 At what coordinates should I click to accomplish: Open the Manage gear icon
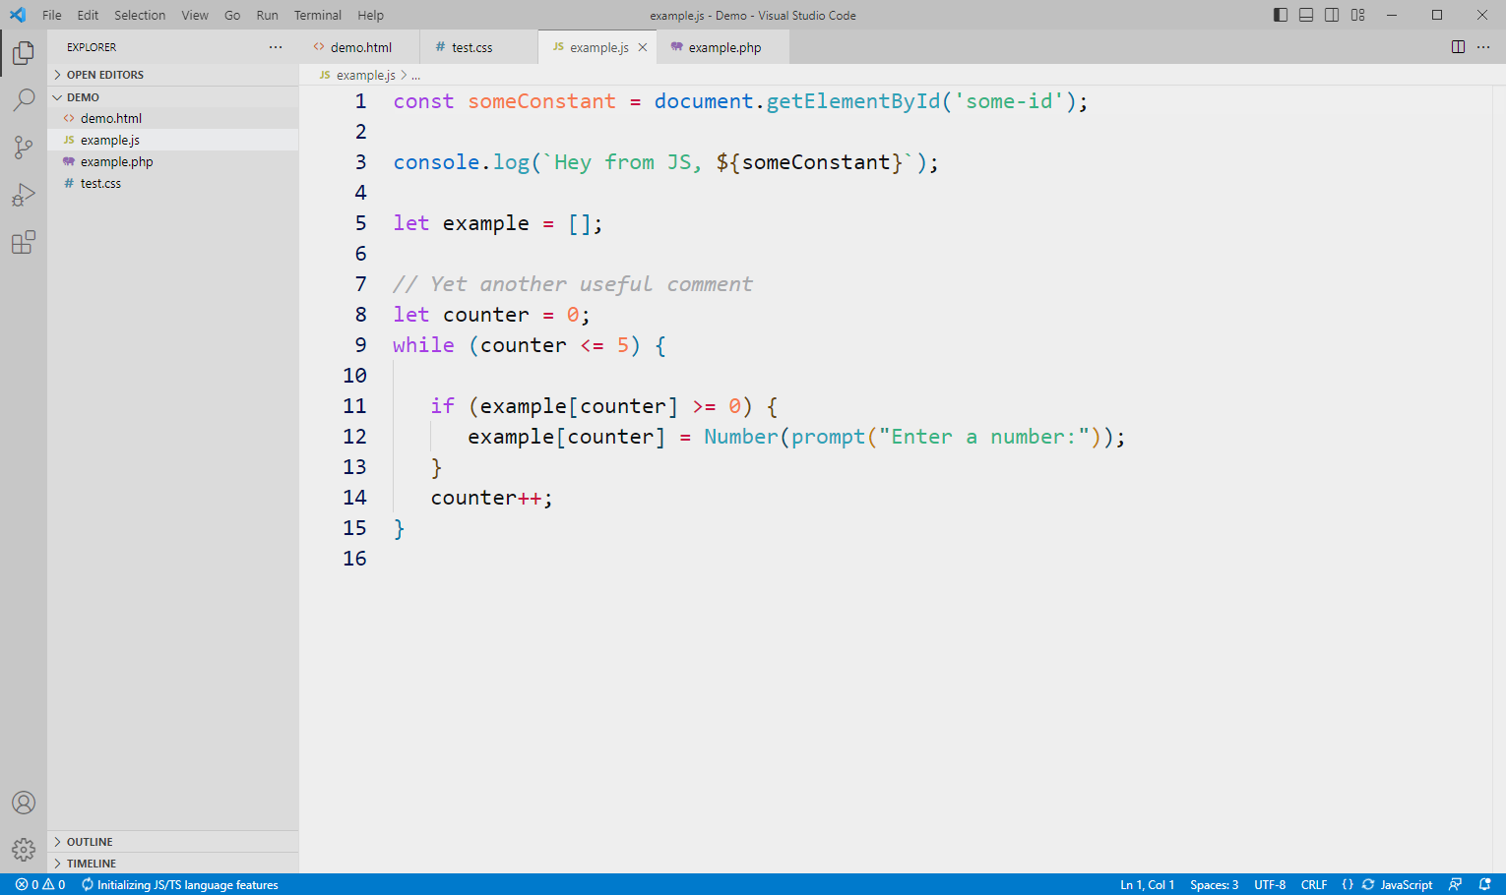(24, 850)
